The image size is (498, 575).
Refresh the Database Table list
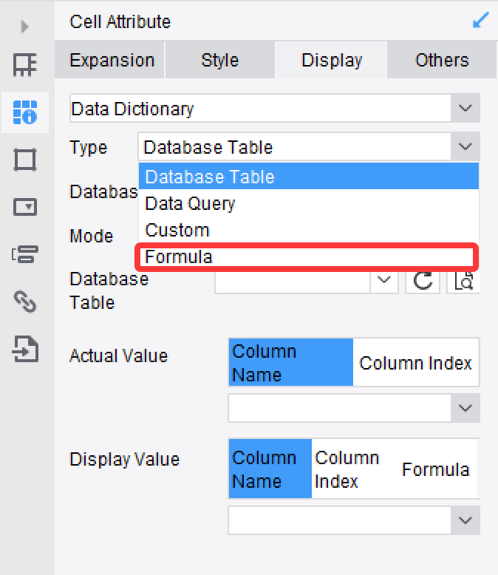pyautogui.click(x=423, y=282)
